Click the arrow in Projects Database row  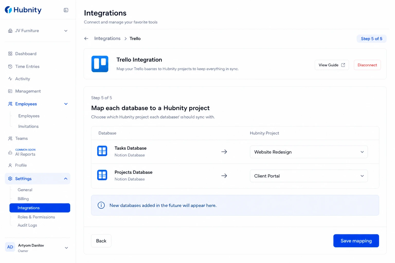coord(224,176)
